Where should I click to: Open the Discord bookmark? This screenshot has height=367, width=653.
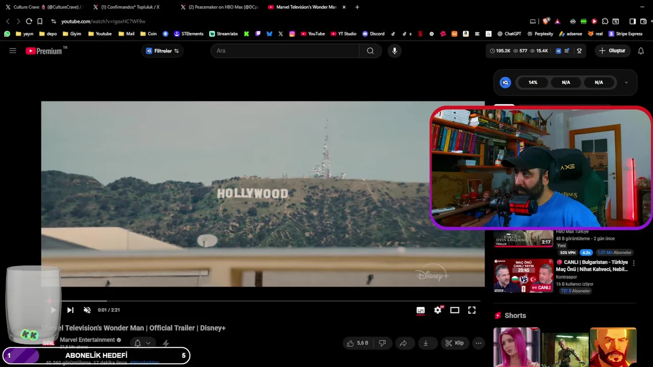pos(373,34)
